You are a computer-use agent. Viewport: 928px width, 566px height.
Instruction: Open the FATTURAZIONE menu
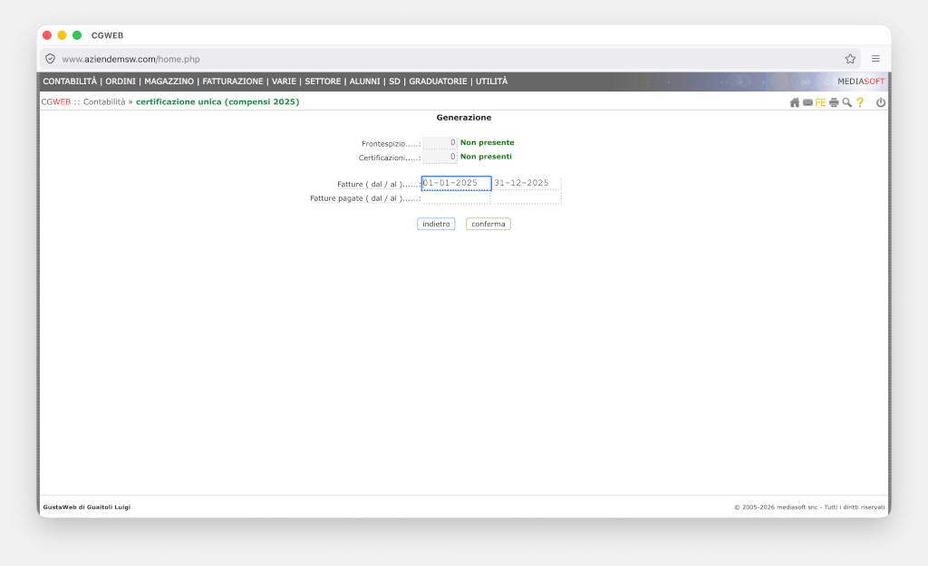[233, 82]
